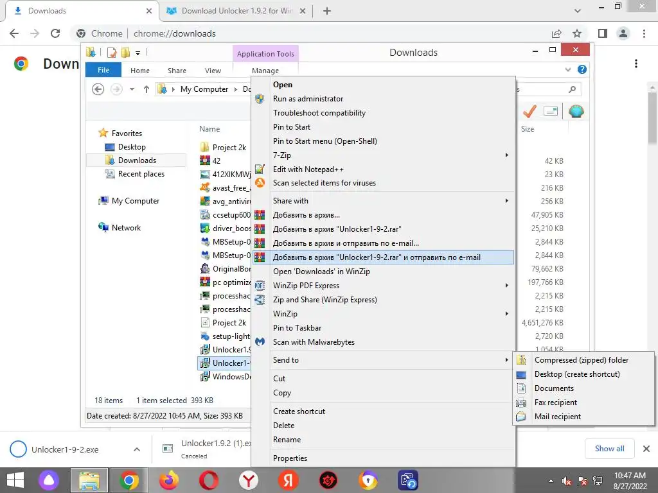The image size is (658, 493).
Task: Open Chrome tab search dropdown
Action: click(x=578, y=11)
